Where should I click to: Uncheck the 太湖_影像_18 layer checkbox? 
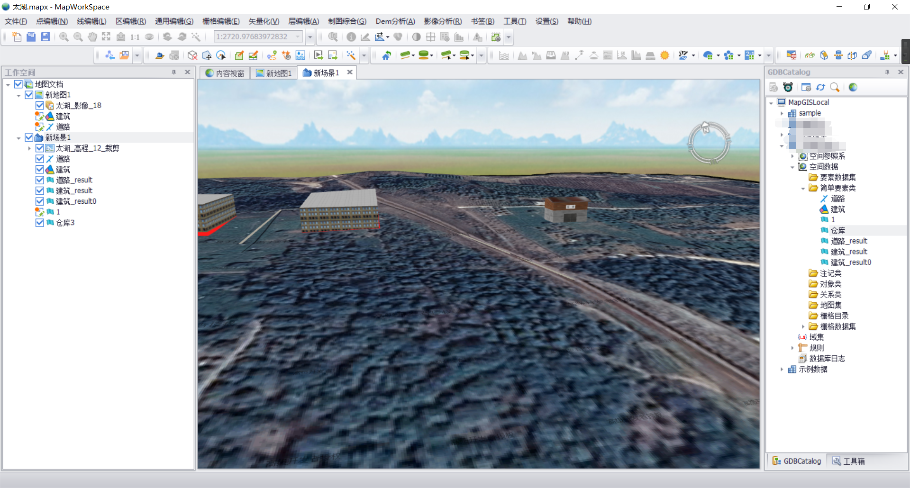[40, 105]
